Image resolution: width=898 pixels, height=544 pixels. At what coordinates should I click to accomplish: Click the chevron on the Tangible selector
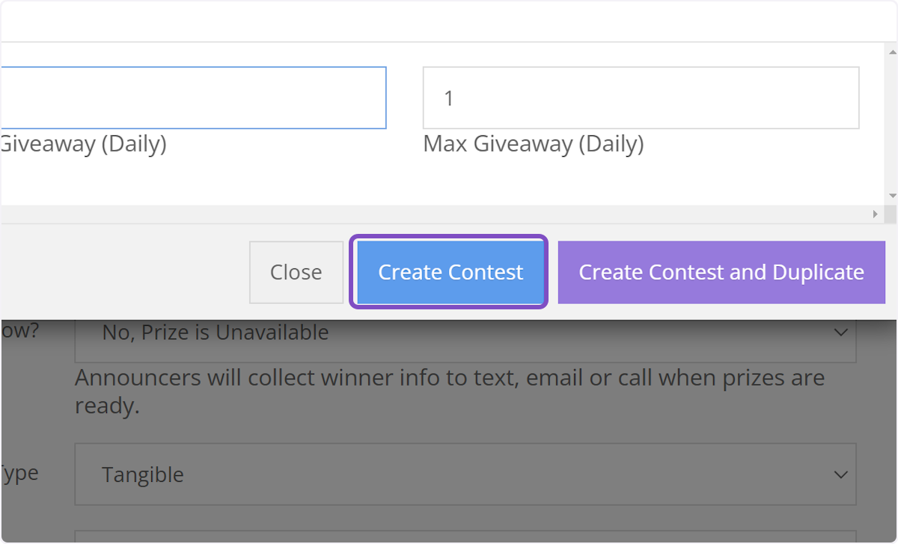pos(840,474)
